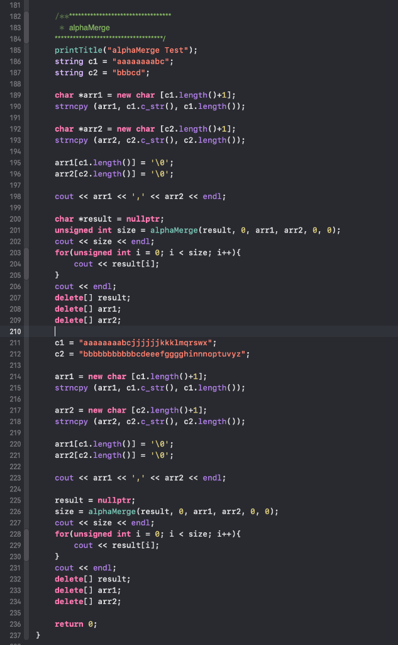Click "arr2[c2.length()]" on line 196
Image resolution: width=398 pixels, height=645 pixels.
[95, 174]
